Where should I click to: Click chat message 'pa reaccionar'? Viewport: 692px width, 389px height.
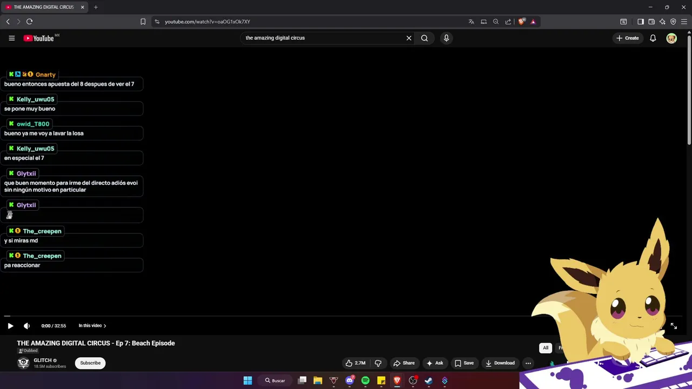point(22,265)
